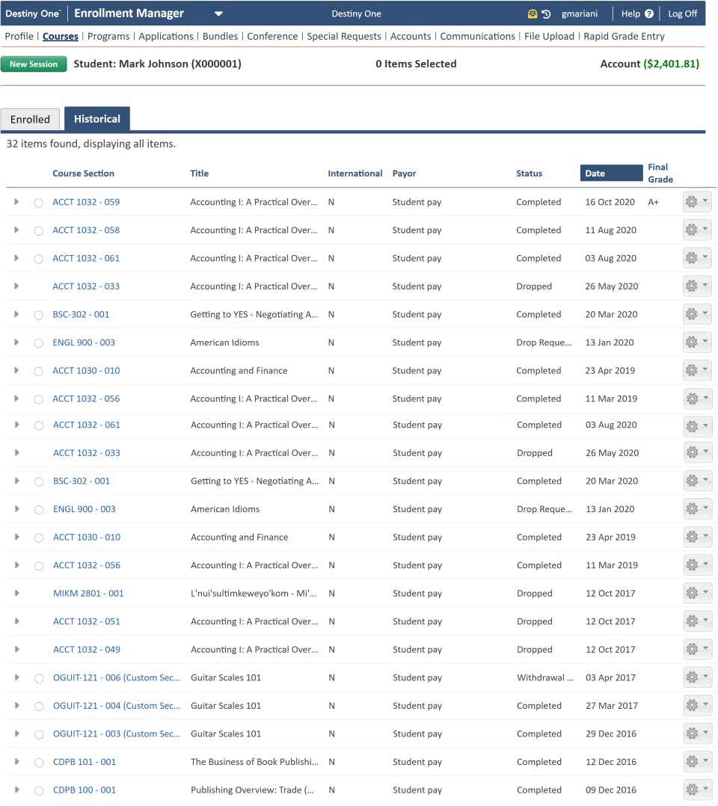Expand row details for MIKM 2801 - 001
Image resolution: width=718 pixels, height=806 pixels.
coord(17,593)
